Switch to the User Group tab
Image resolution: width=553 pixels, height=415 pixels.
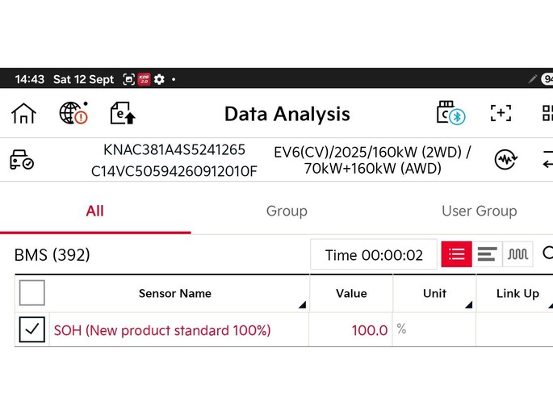point(480,212)
